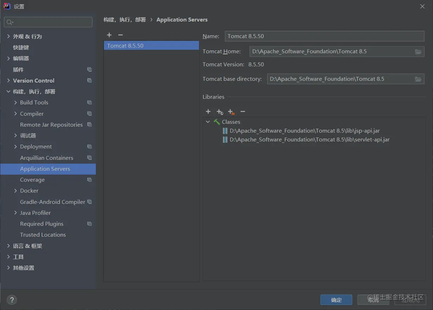Add library from URL with globe plus
This screenshot has width=433, height=310.
219,112
